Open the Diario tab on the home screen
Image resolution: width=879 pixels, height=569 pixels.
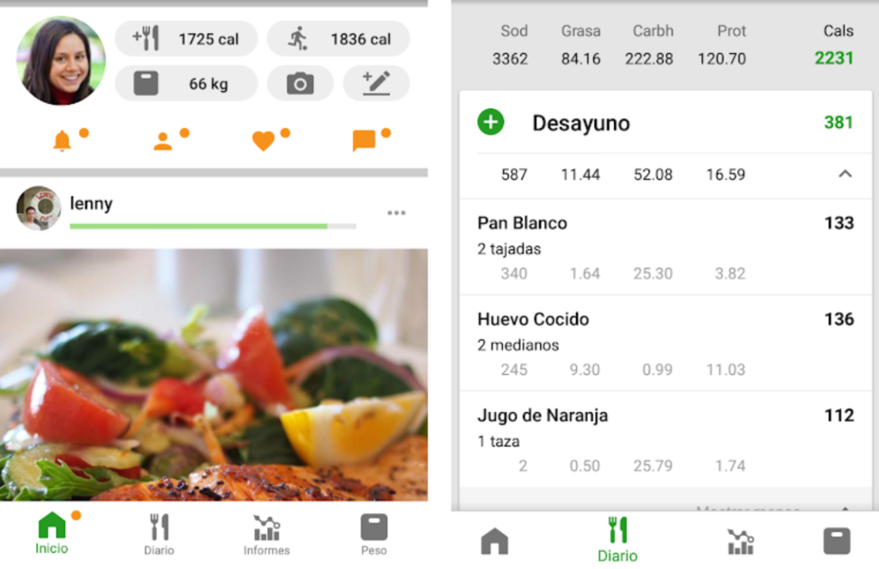point(159,536)
